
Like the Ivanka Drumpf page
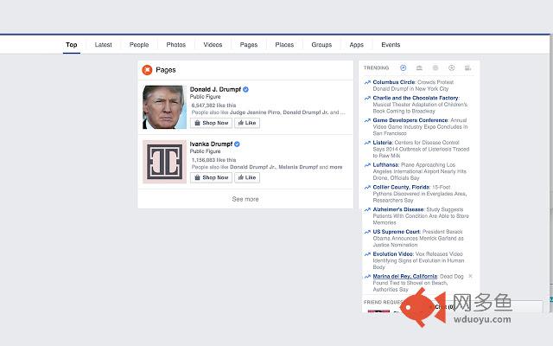tap(247, 177)
